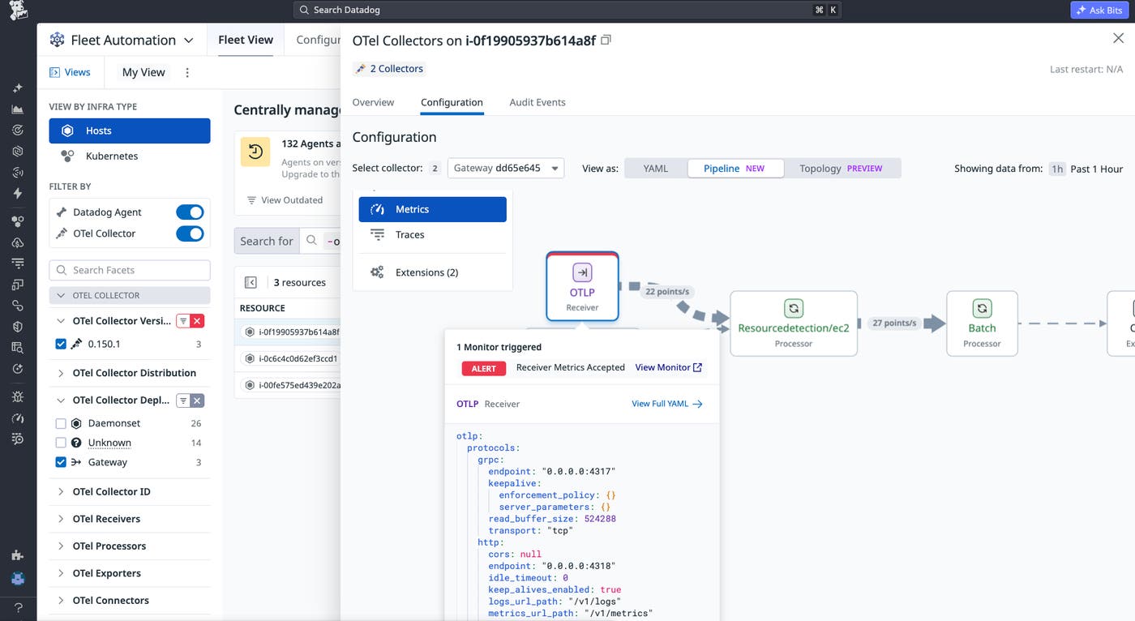Screen dimensions: 1135x621
Task: Click the collapse facets panel icon
Action: click(x=251, y=282)
